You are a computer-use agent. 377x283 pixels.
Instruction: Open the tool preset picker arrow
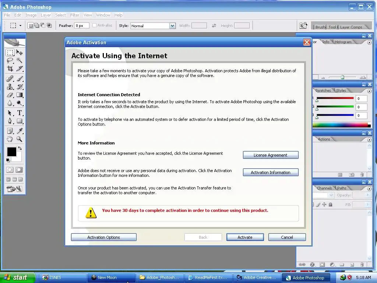coord(21,25)
